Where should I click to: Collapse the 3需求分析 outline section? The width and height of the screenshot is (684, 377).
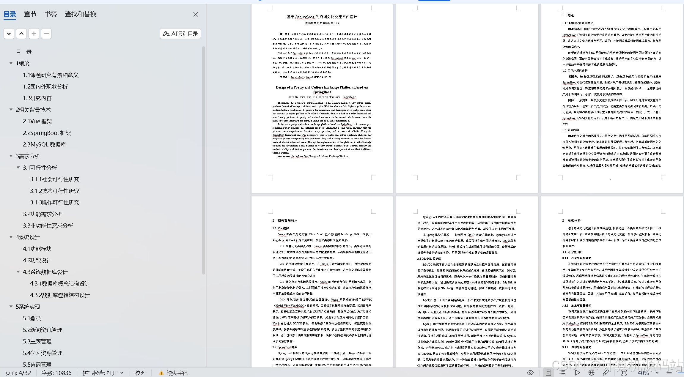(11, 156)
